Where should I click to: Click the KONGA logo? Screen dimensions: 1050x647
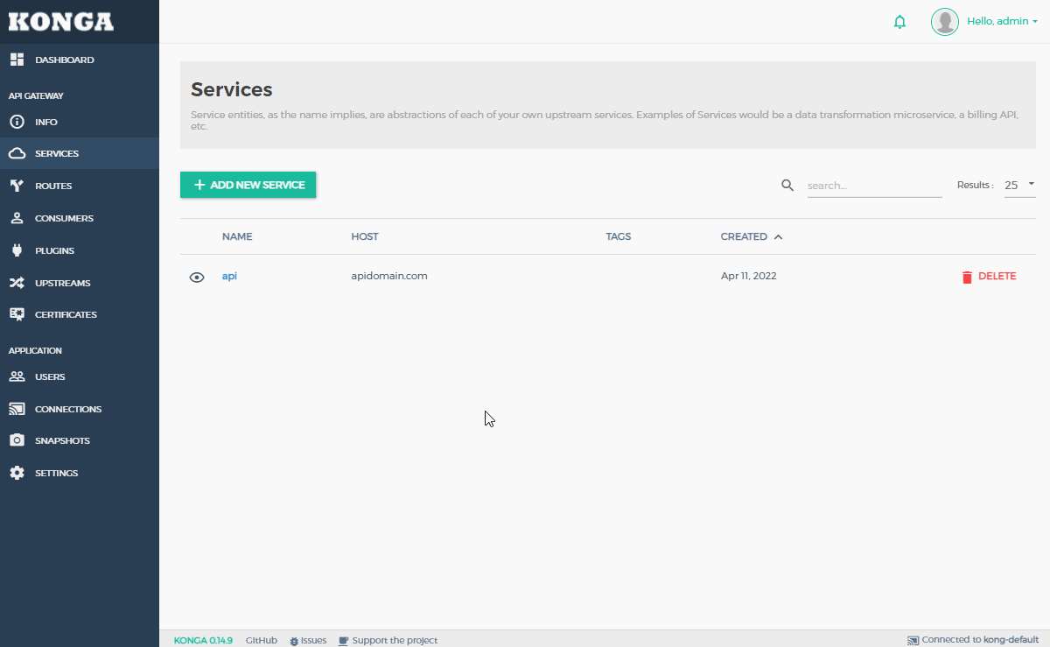point(61,22)
